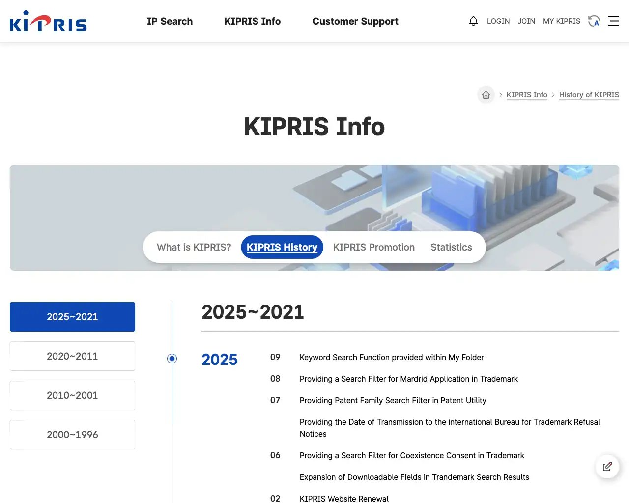
Task: Open the Customer Support menu
Action: click(x=355, y=21)
